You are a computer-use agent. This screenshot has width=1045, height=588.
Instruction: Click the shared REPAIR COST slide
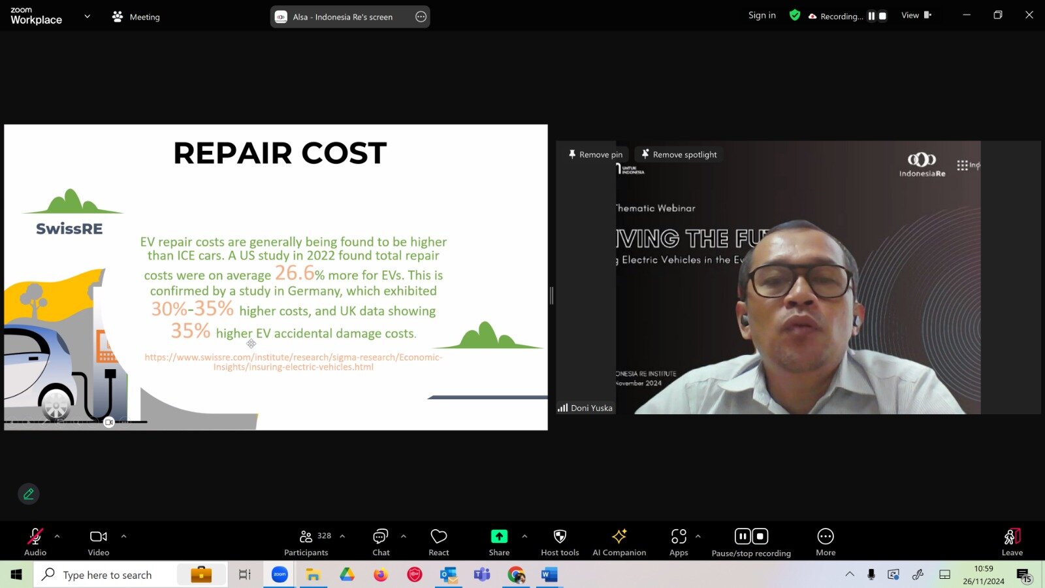pyautogui.click(x=276, y=277)
